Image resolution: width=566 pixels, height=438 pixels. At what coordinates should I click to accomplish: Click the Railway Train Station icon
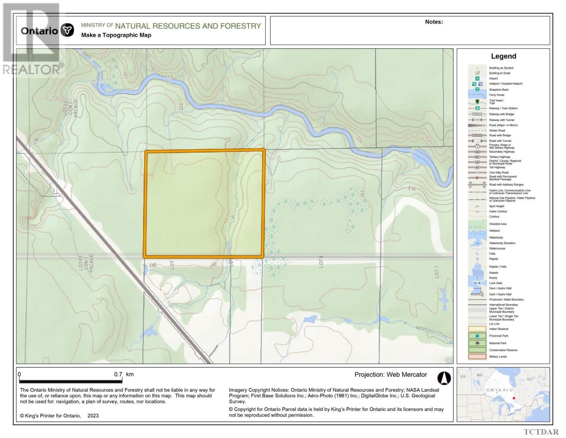477,108
